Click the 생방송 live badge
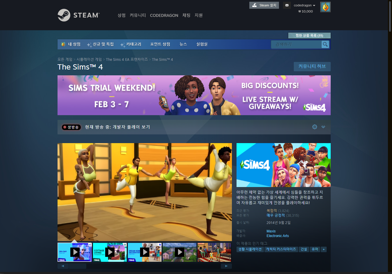 (x=71, y=127)
